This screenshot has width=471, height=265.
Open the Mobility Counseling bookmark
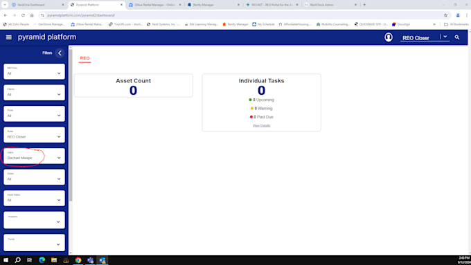click(x=333, y=24)
